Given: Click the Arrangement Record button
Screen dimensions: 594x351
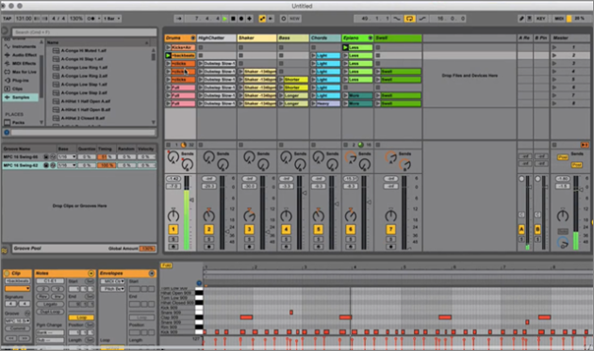Looking at the screenshot, I should coord(241,18).
